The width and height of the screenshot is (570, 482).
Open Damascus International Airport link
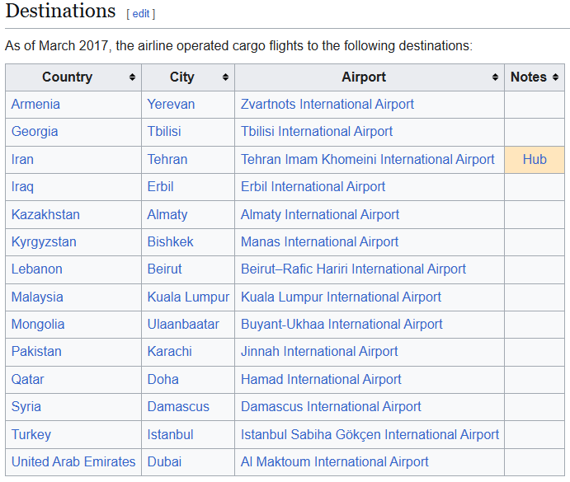tap(331, 407)
